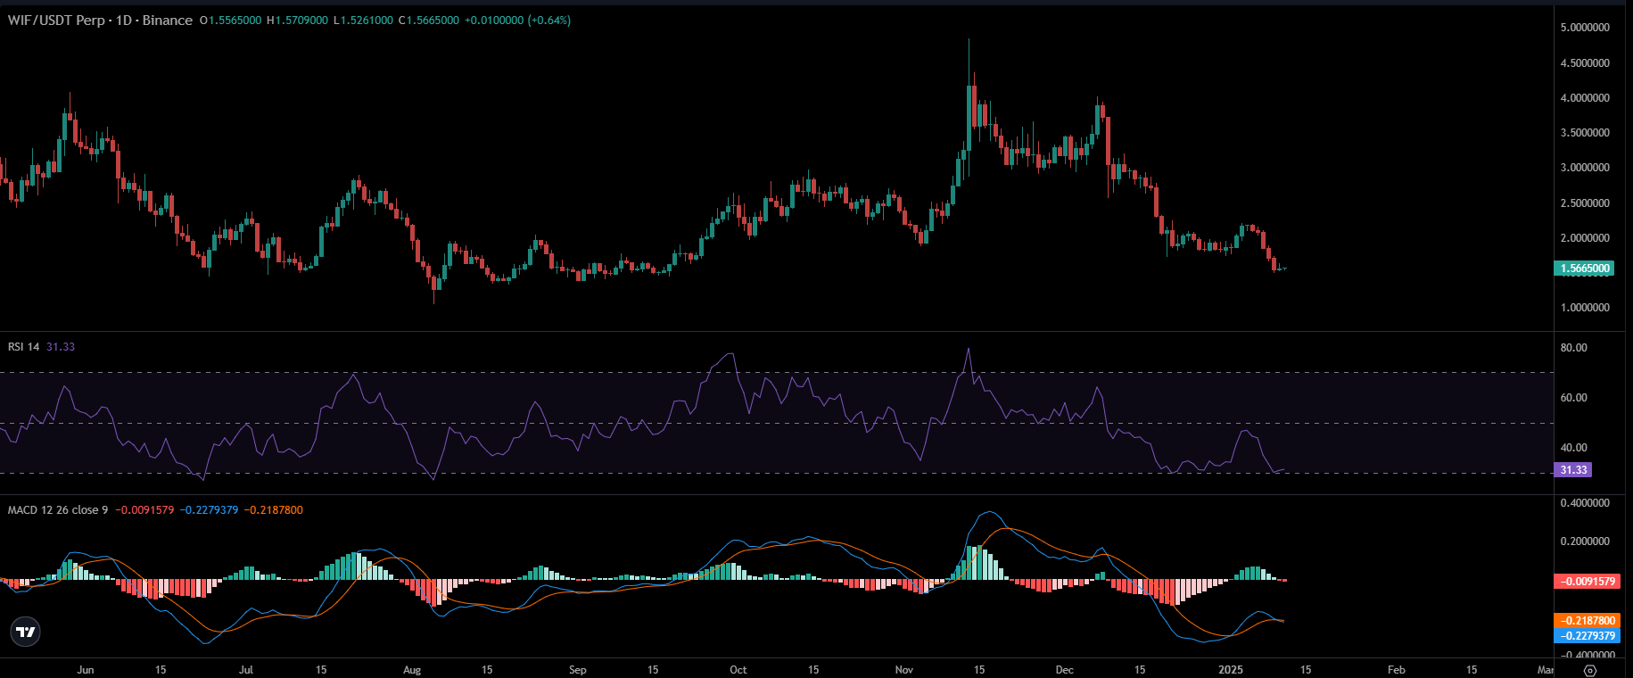Viewport: 1633px width, 678px height.
Task: Select the high value H1.5709000
Action: [x=297, y=20]
